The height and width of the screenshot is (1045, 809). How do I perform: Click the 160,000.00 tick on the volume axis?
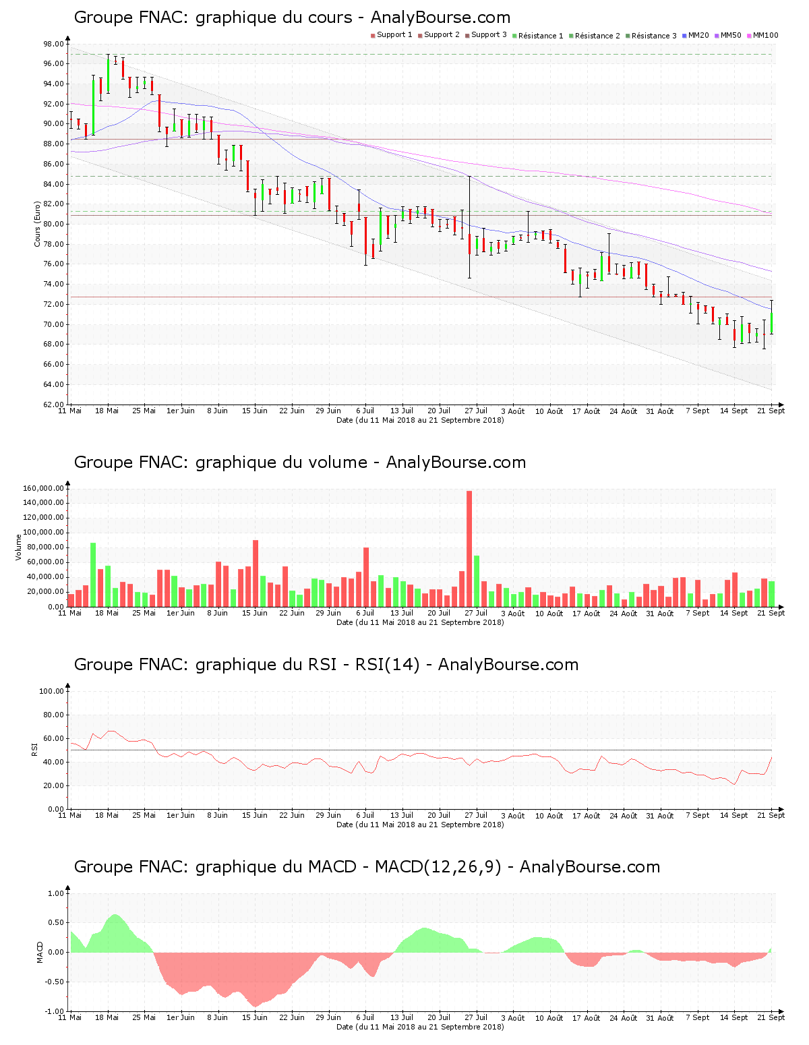pyautogui.click(x=43, y=488)
